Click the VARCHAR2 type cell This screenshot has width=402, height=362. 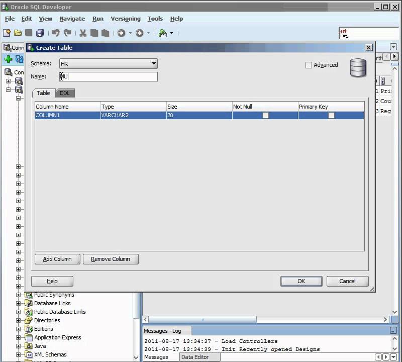click(134, 116)
